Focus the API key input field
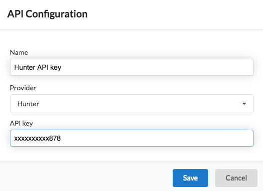 132,138
